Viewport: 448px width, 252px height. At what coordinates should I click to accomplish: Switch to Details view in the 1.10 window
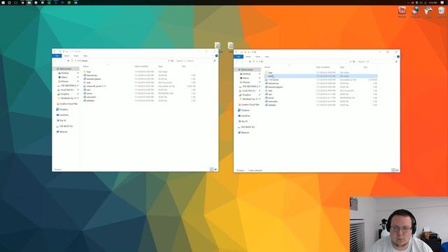tap(393, 170)
